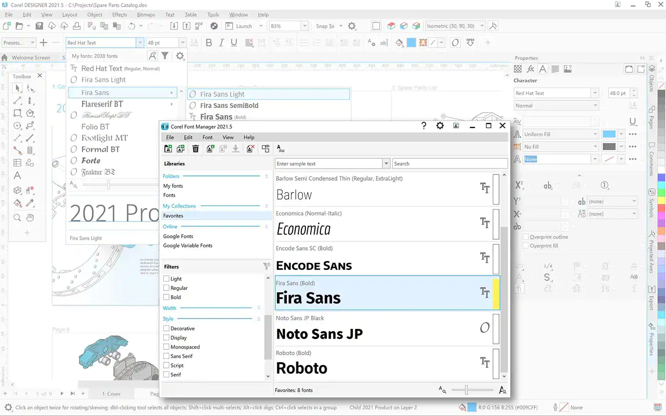This screenshot has width=666, height=416.
Task: Click the Underline icon in the property bar
Action: [234, 42]
